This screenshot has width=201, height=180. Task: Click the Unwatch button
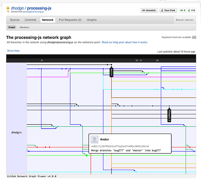click(149, 10)
